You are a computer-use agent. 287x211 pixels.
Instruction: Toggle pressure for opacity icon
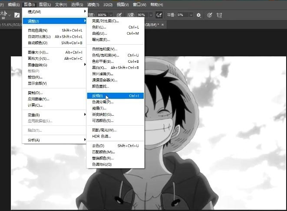coord(119,15)
